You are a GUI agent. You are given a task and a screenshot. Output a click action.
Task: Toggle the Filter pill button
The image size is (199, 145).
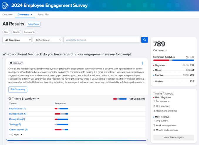6,32
